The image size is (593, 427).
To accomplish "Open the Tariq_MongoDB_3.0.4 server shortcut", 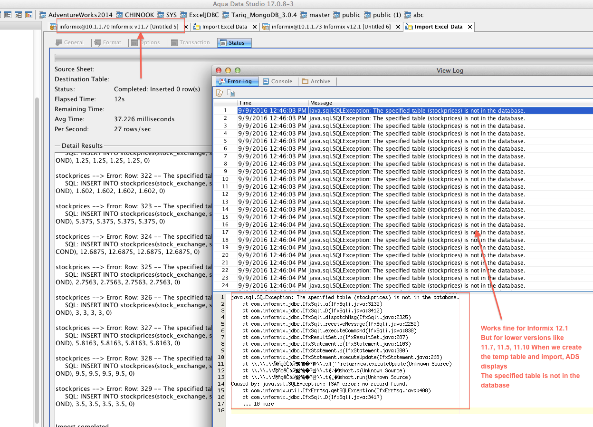I will tap(259, 15).
